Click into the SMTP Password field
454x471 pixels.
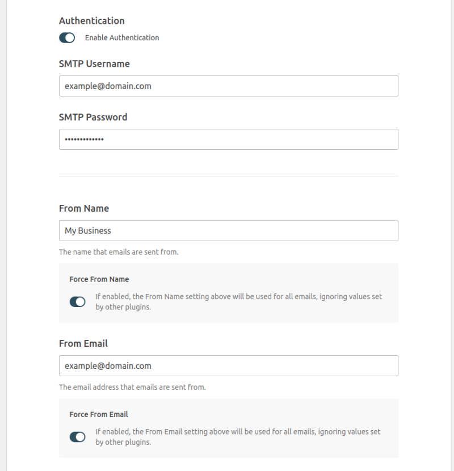pos(229,140)
